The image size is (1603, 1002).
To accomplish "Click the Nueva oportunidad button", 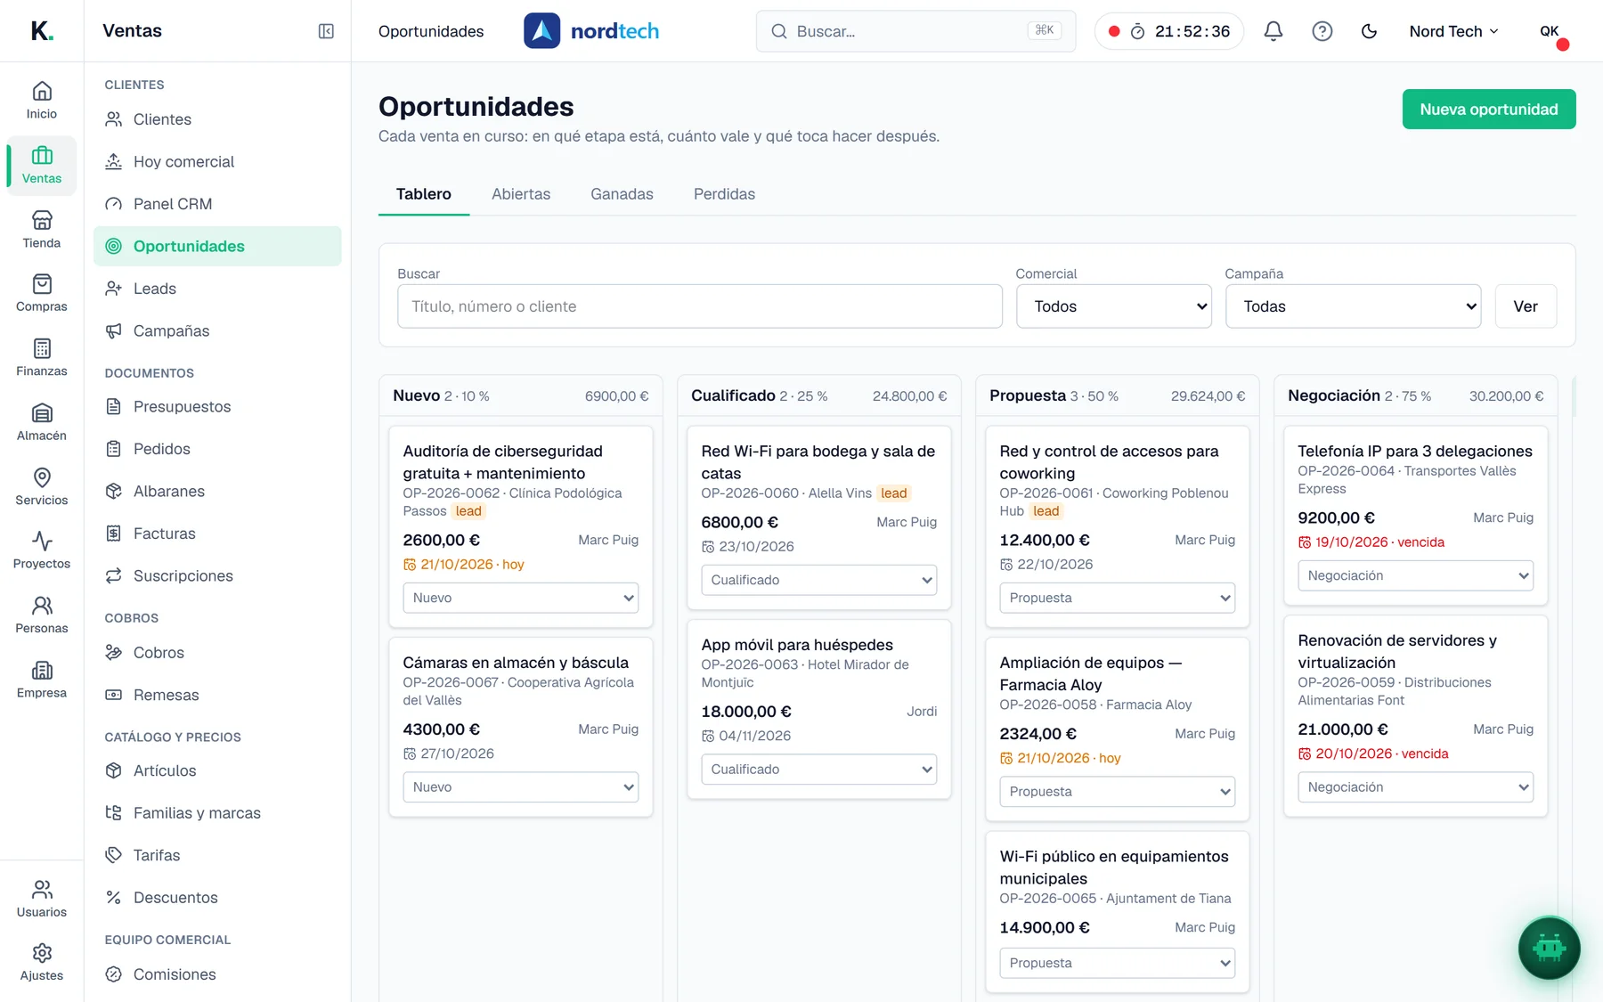I will tap(1489, 110).
